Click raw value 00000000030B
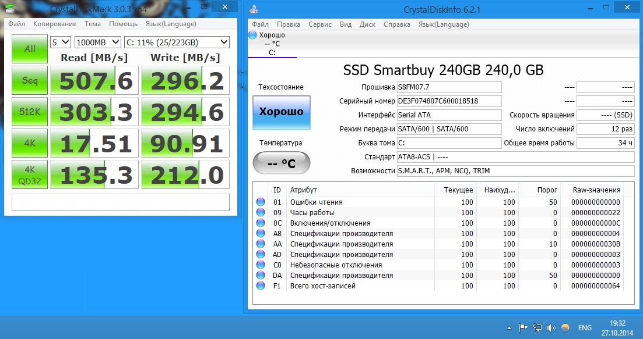 point(596,244)
